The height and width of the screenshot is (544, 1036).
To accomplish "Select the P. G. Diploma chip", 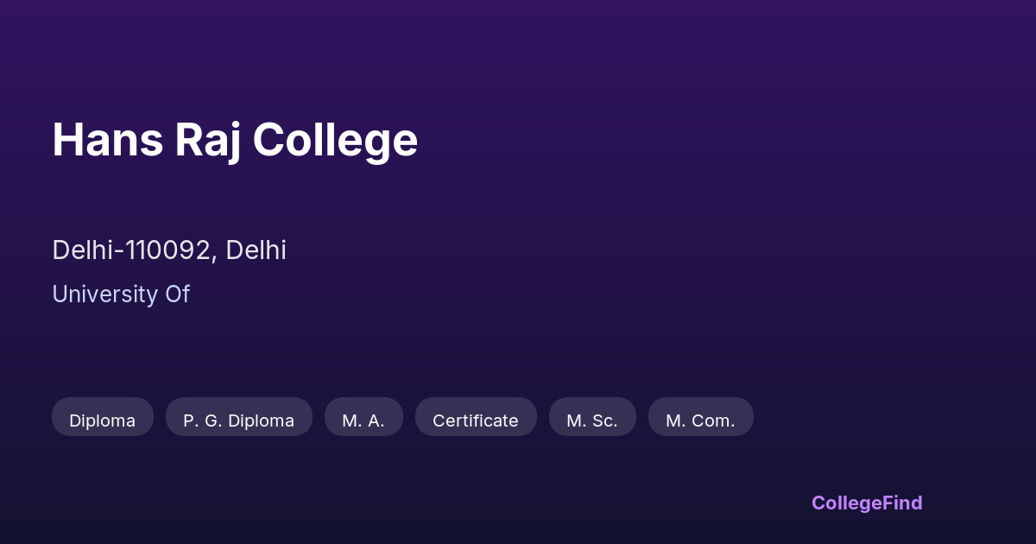I will 238,421.
